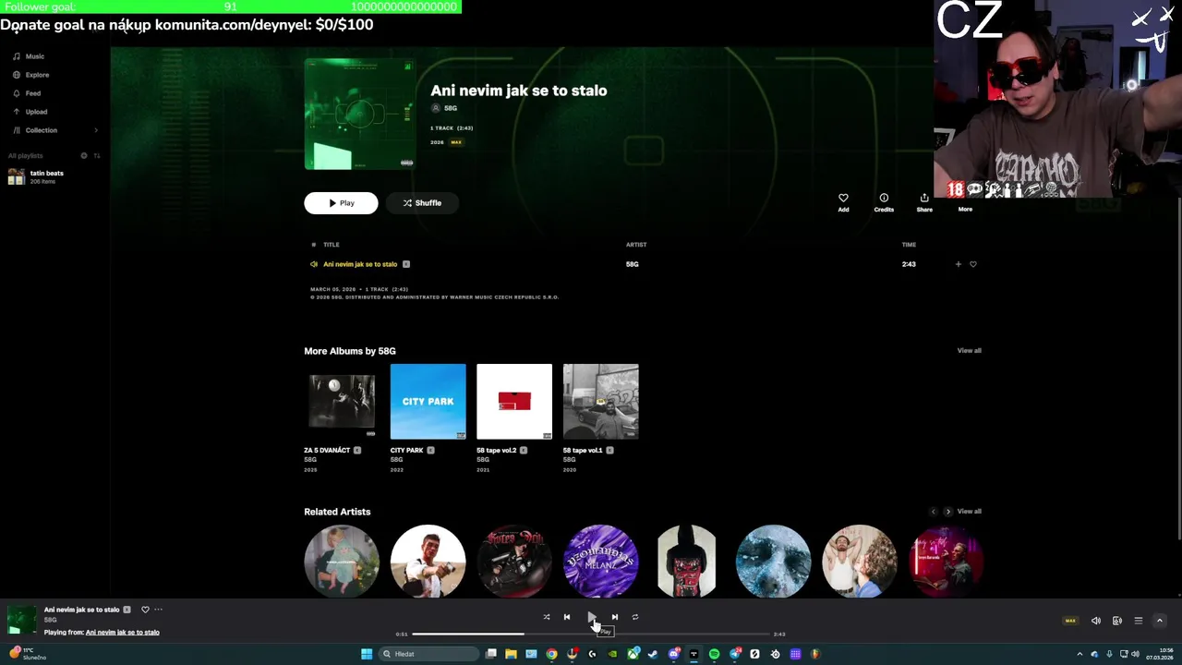Open album Credits info

(884, 202)
